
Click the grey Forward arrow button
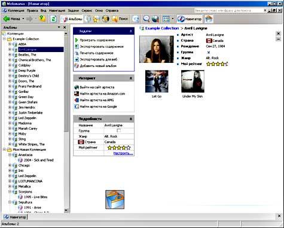coord(29,19)
